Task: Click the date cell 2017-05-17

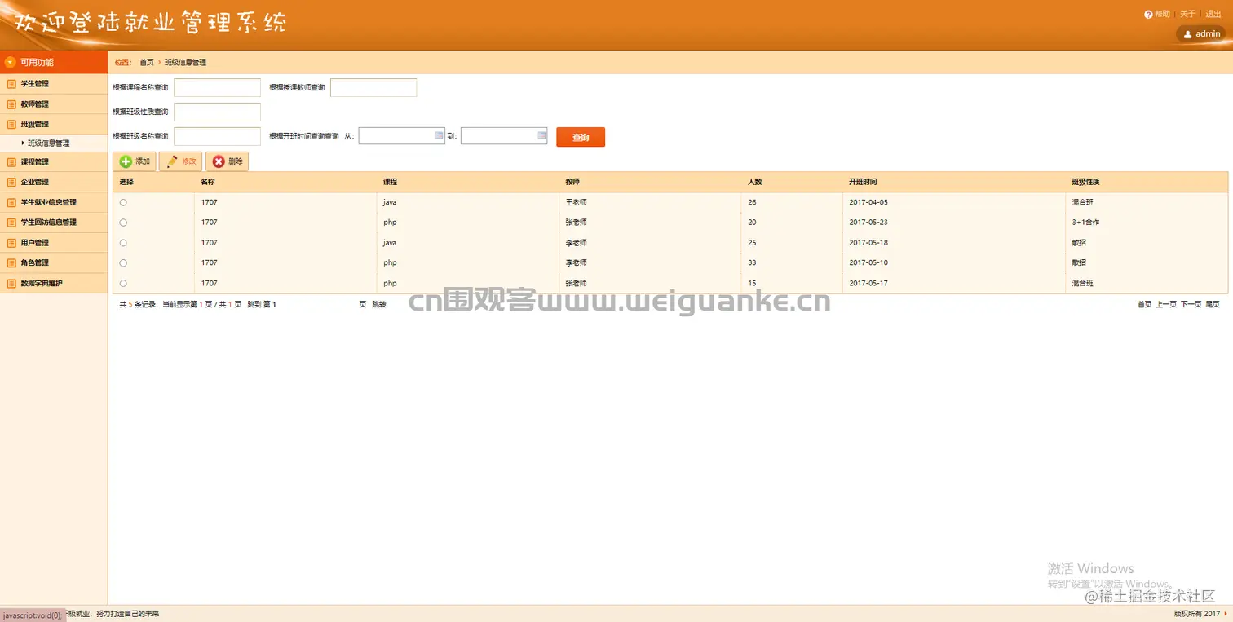Action: click(x=868, y=283)
